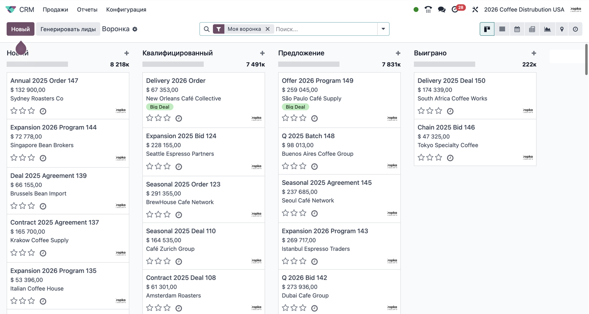Add quick lead in Предложение column plus
Viewport: 589px width, 314px height.
click(x=398, y=53)
